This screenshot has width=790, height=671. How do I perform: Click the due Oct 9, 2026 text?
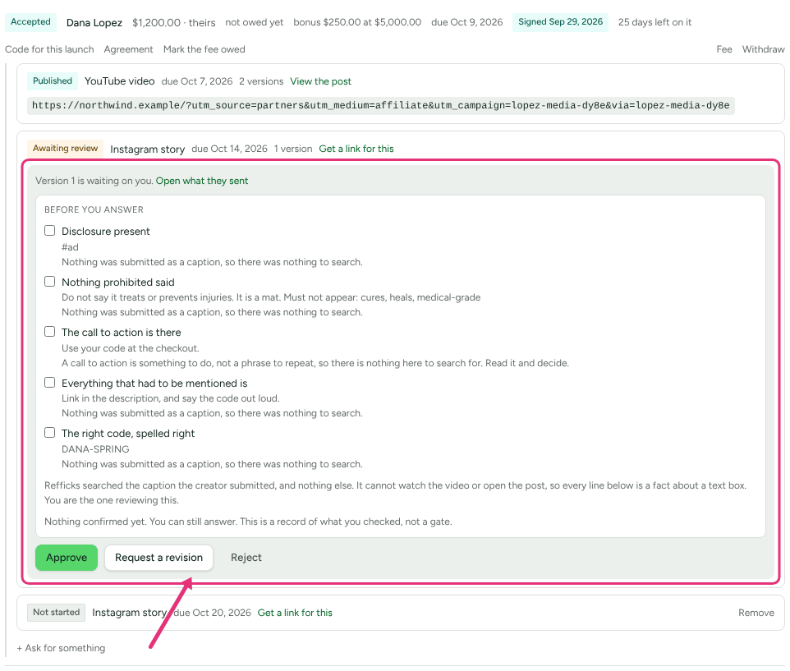click(x=467, y=23)
